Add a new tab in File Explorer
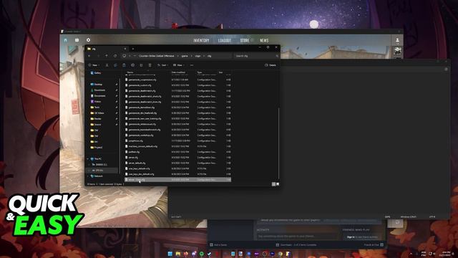 pos(133,49)
